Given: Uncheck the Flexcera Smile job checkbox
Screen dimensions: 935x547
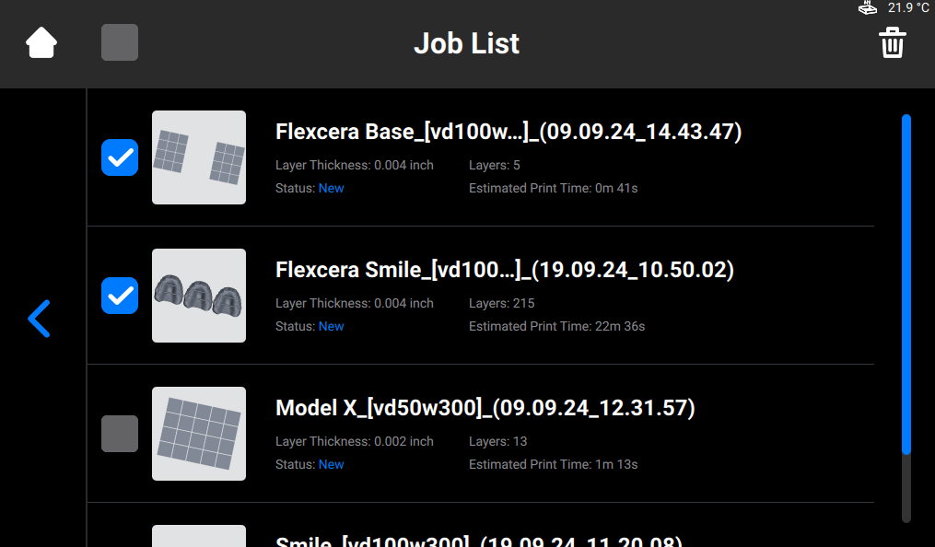Looking at the screenshot, I should (x=120, y=296).
